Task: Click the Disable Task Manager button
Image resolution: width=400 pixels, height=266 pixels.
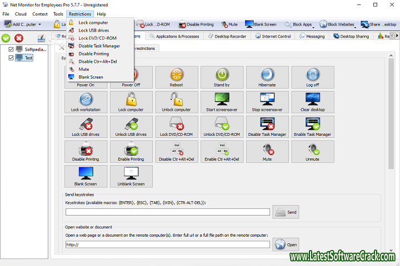Action: (x=267, y=126)
